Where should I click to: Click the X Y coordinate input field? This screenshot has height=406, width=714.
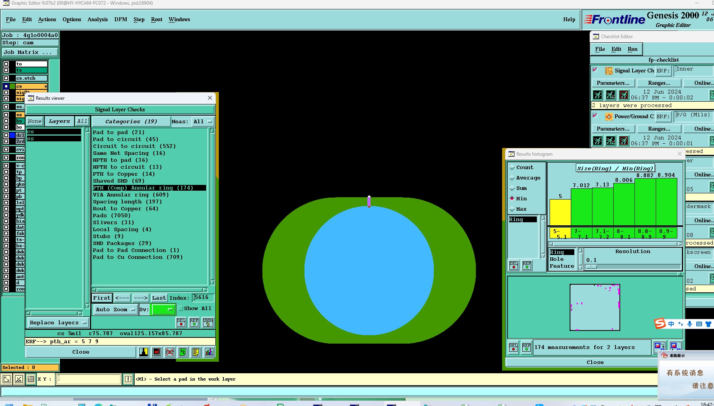click(x=89, y=379)
